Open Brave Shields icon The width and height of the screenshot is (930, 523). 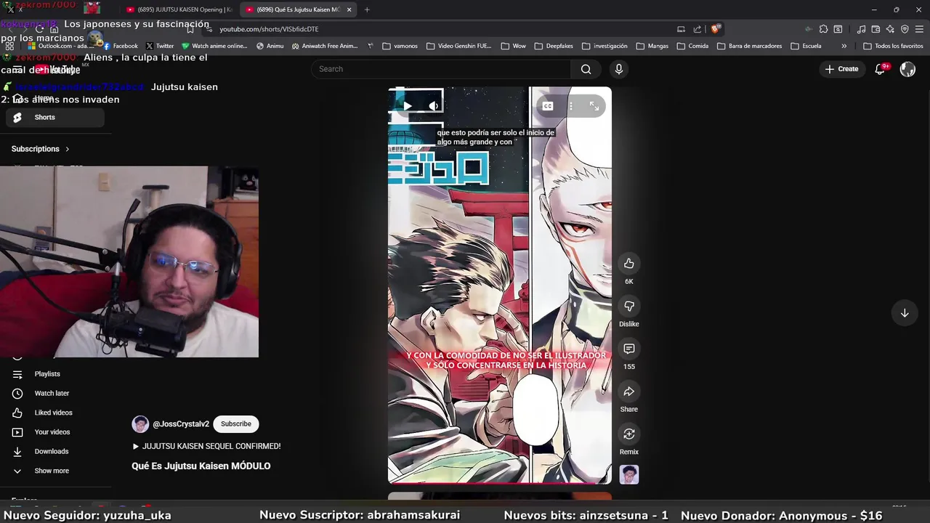point(716,29)
